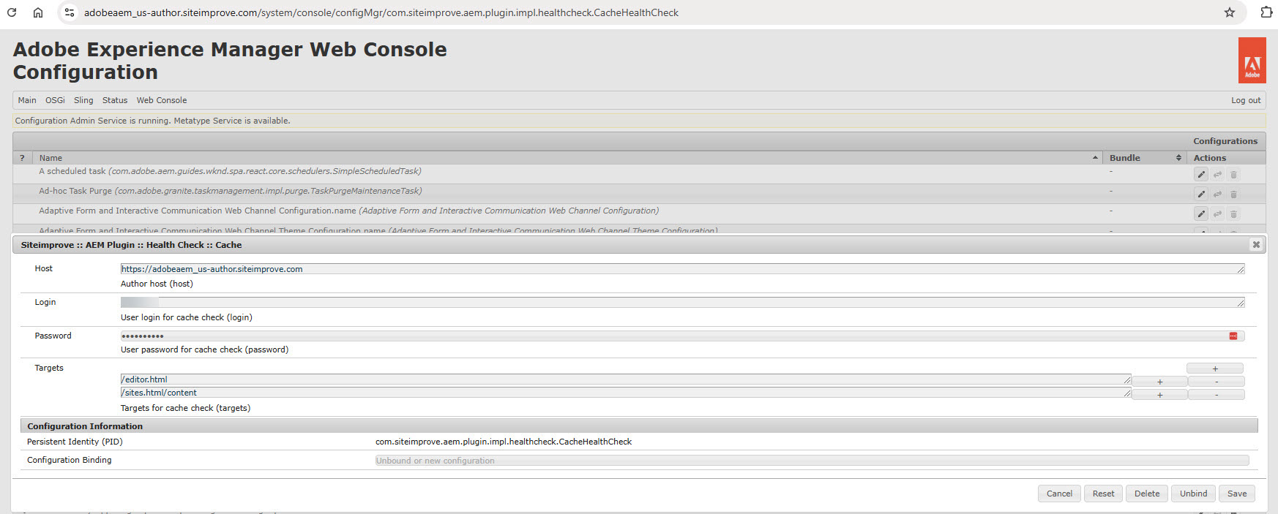Edit the 'A scheduled task' configuration via pencil icon

(x=1201, y=174)
